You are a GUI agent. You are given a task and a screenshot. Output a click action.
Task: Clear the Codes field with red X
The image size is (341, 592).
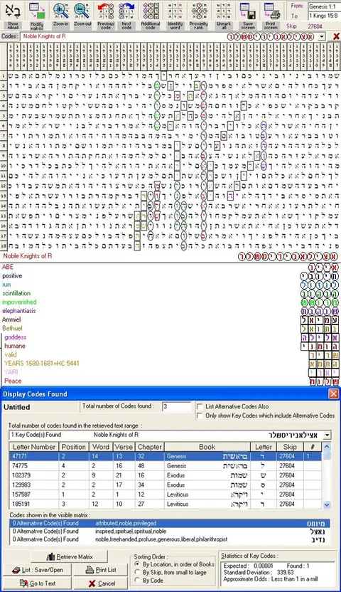point(336,36)
